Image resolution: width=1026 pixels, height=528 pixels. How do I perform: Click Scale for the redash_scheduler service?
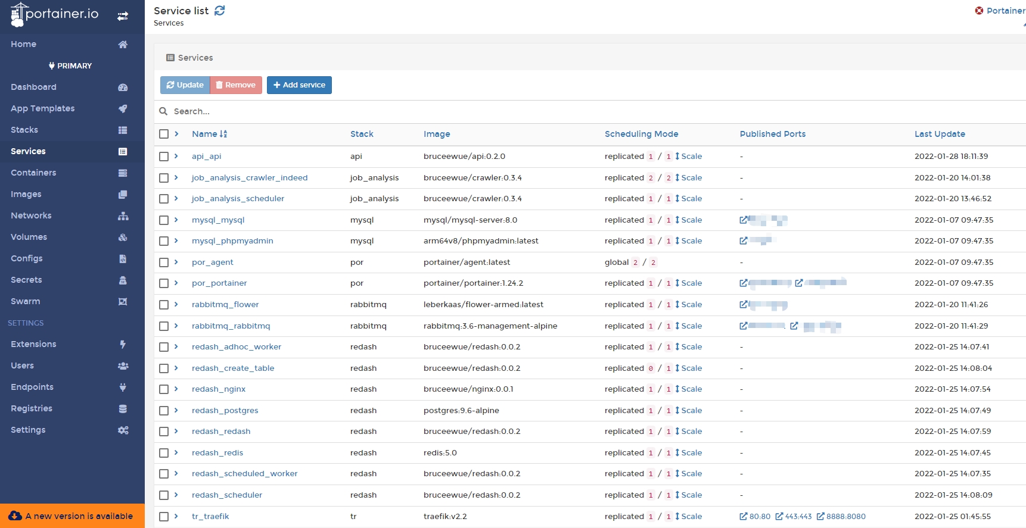point(688,495)
